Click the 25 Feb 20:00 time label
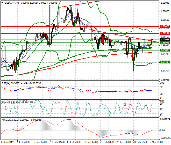The height and width of the screenshot is (145, 171). (x=124, y=142)
